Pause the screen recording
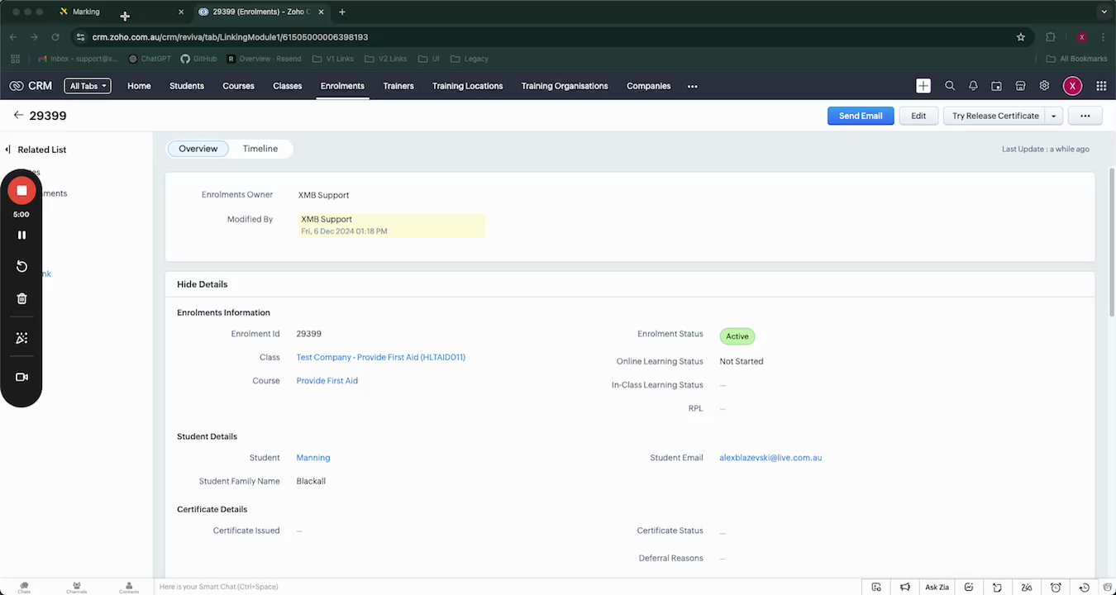This screenshot has height=595, width=1116. [x=21, y=236]
